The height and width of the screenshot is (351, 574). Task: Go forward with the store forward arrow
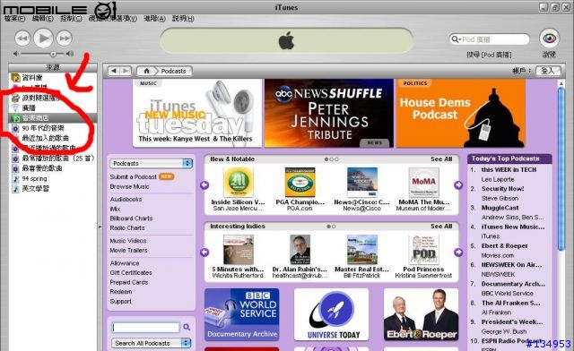coord(126,71)
